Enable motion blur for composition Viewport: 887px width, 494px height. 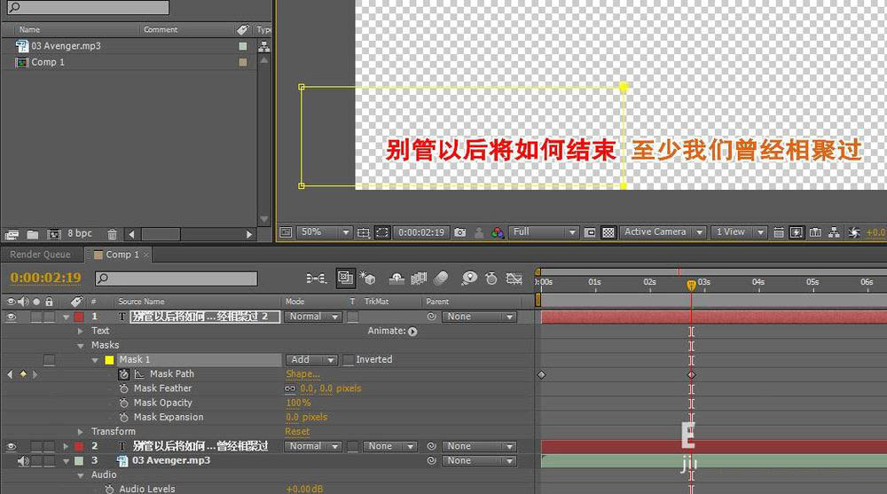441,278
